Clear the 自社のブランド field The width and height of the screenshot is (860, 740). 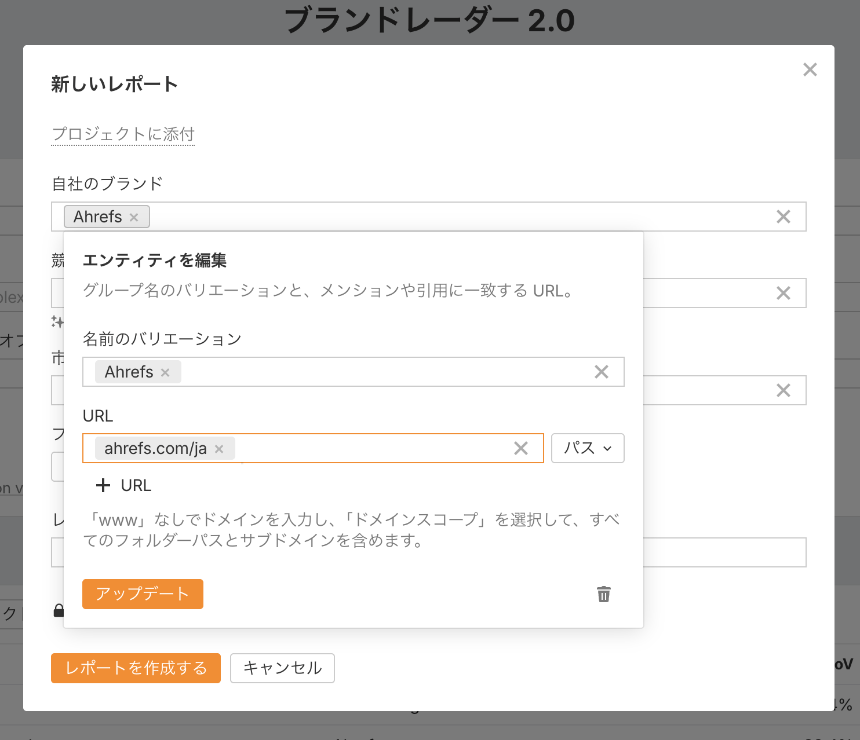click(x=783, y=217)
